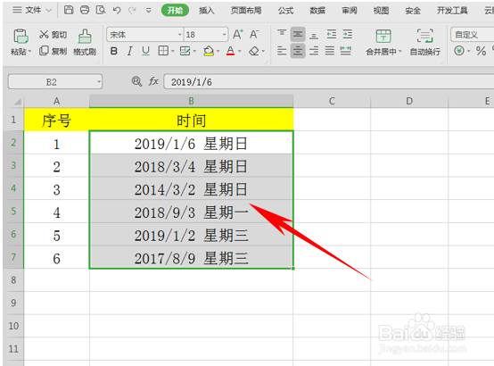This screenshot has height=366, width=494.
Task: Select cell with 2018/9/3 星期一
Action: [x=191, y=212]
